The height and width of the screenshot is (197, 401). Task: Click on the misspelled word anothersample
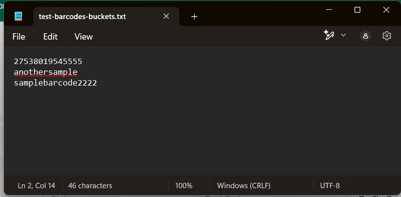(x=46, y=72)
